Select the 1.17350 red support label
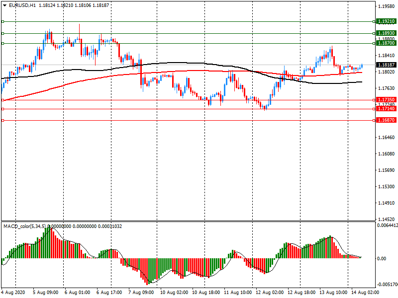The width and height of the screenshot is (398, 298). 386,100
